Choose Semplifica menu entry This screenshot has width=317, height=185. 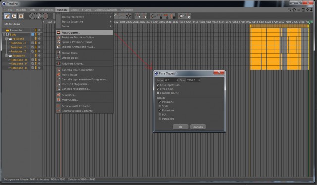click(85, 95)
